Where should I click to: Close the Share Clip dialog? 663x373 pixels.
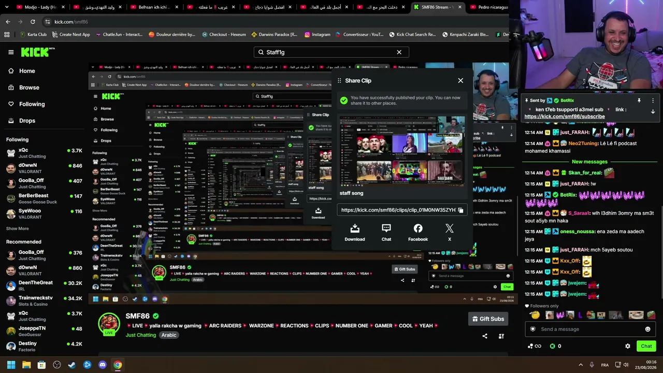point(460,81)
